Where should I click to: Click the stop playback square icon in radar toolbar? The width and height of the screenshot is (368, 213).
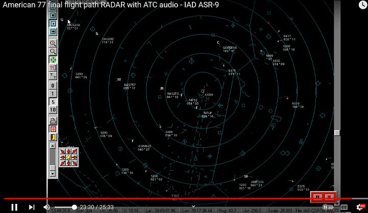tap(53, 15)
